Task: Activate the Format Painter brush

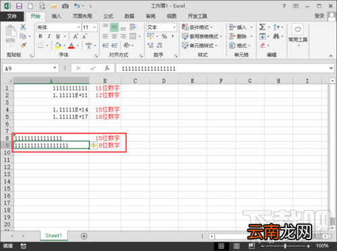Action: tap(23, 45)
